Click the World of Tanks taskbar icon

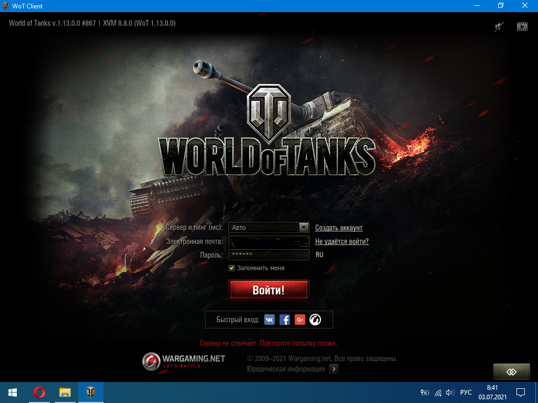click(x=90, y=393)
